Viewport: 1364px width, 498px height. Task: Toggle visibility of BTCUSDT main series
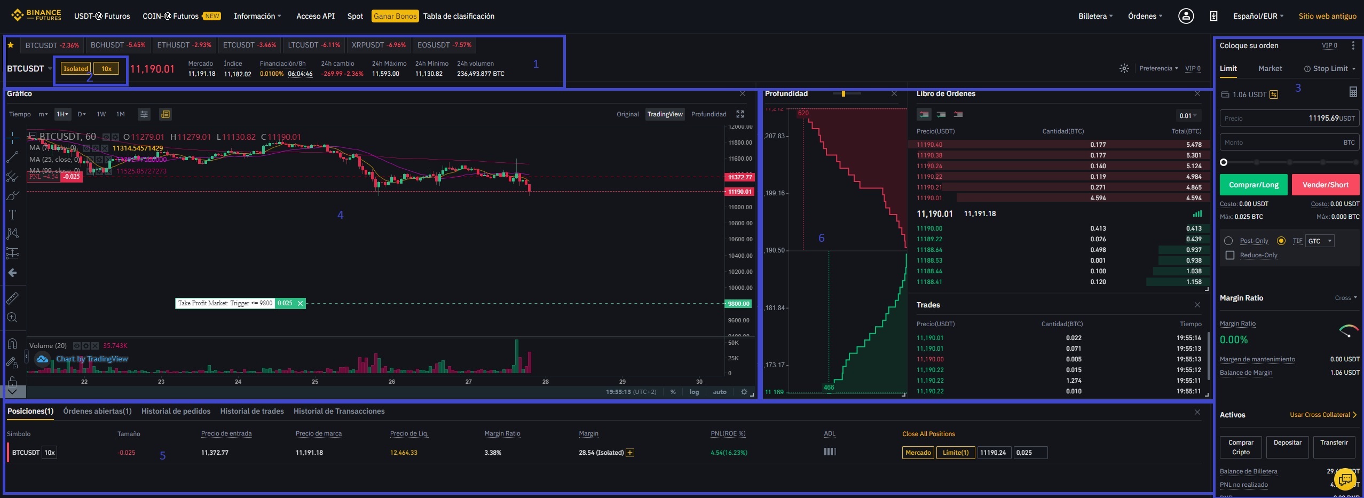pos(107,137)
